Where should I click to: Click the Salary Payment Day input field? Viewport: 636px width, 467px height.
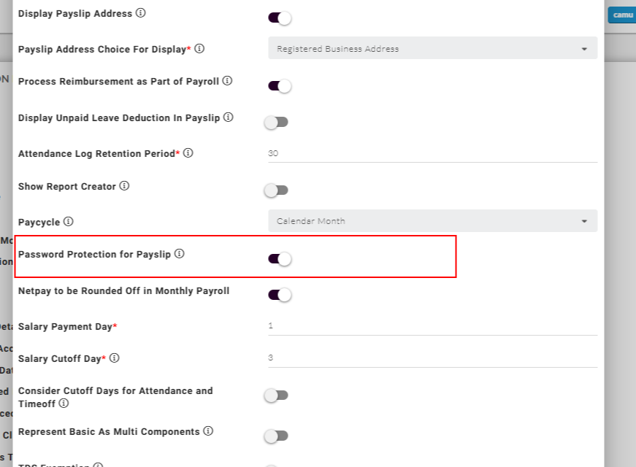click(432, 325)
